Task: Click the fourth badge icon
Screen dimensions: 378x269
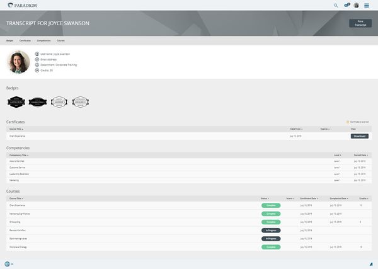Action: [80, 101]
